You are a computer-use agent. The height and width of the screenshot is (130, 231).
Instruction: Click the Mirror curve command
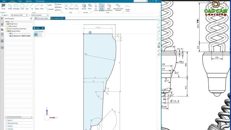tap(58, 10)
